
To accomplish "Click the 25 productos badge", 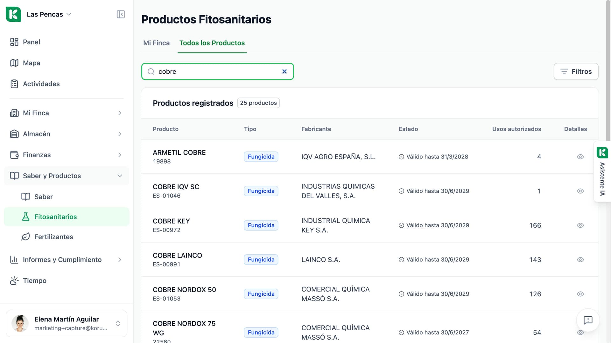I will coord(258,103).
